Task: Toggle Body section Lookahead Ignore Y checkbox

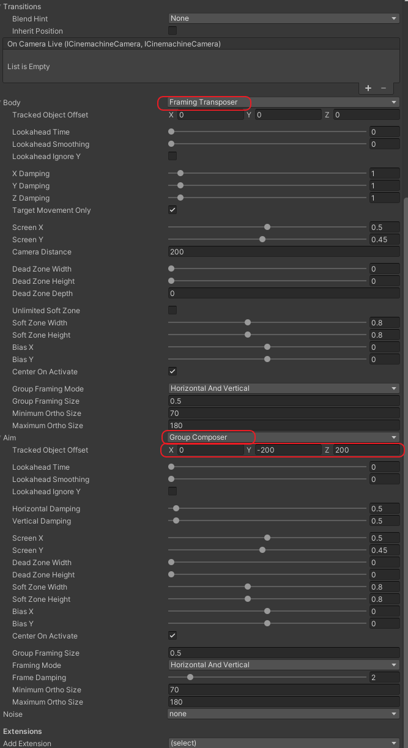Action: click(x=172, y=156)
